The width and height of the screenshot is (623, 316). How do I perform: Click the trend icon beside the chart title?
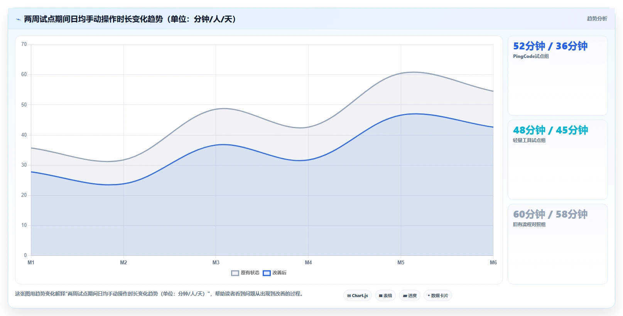(18, 19)
